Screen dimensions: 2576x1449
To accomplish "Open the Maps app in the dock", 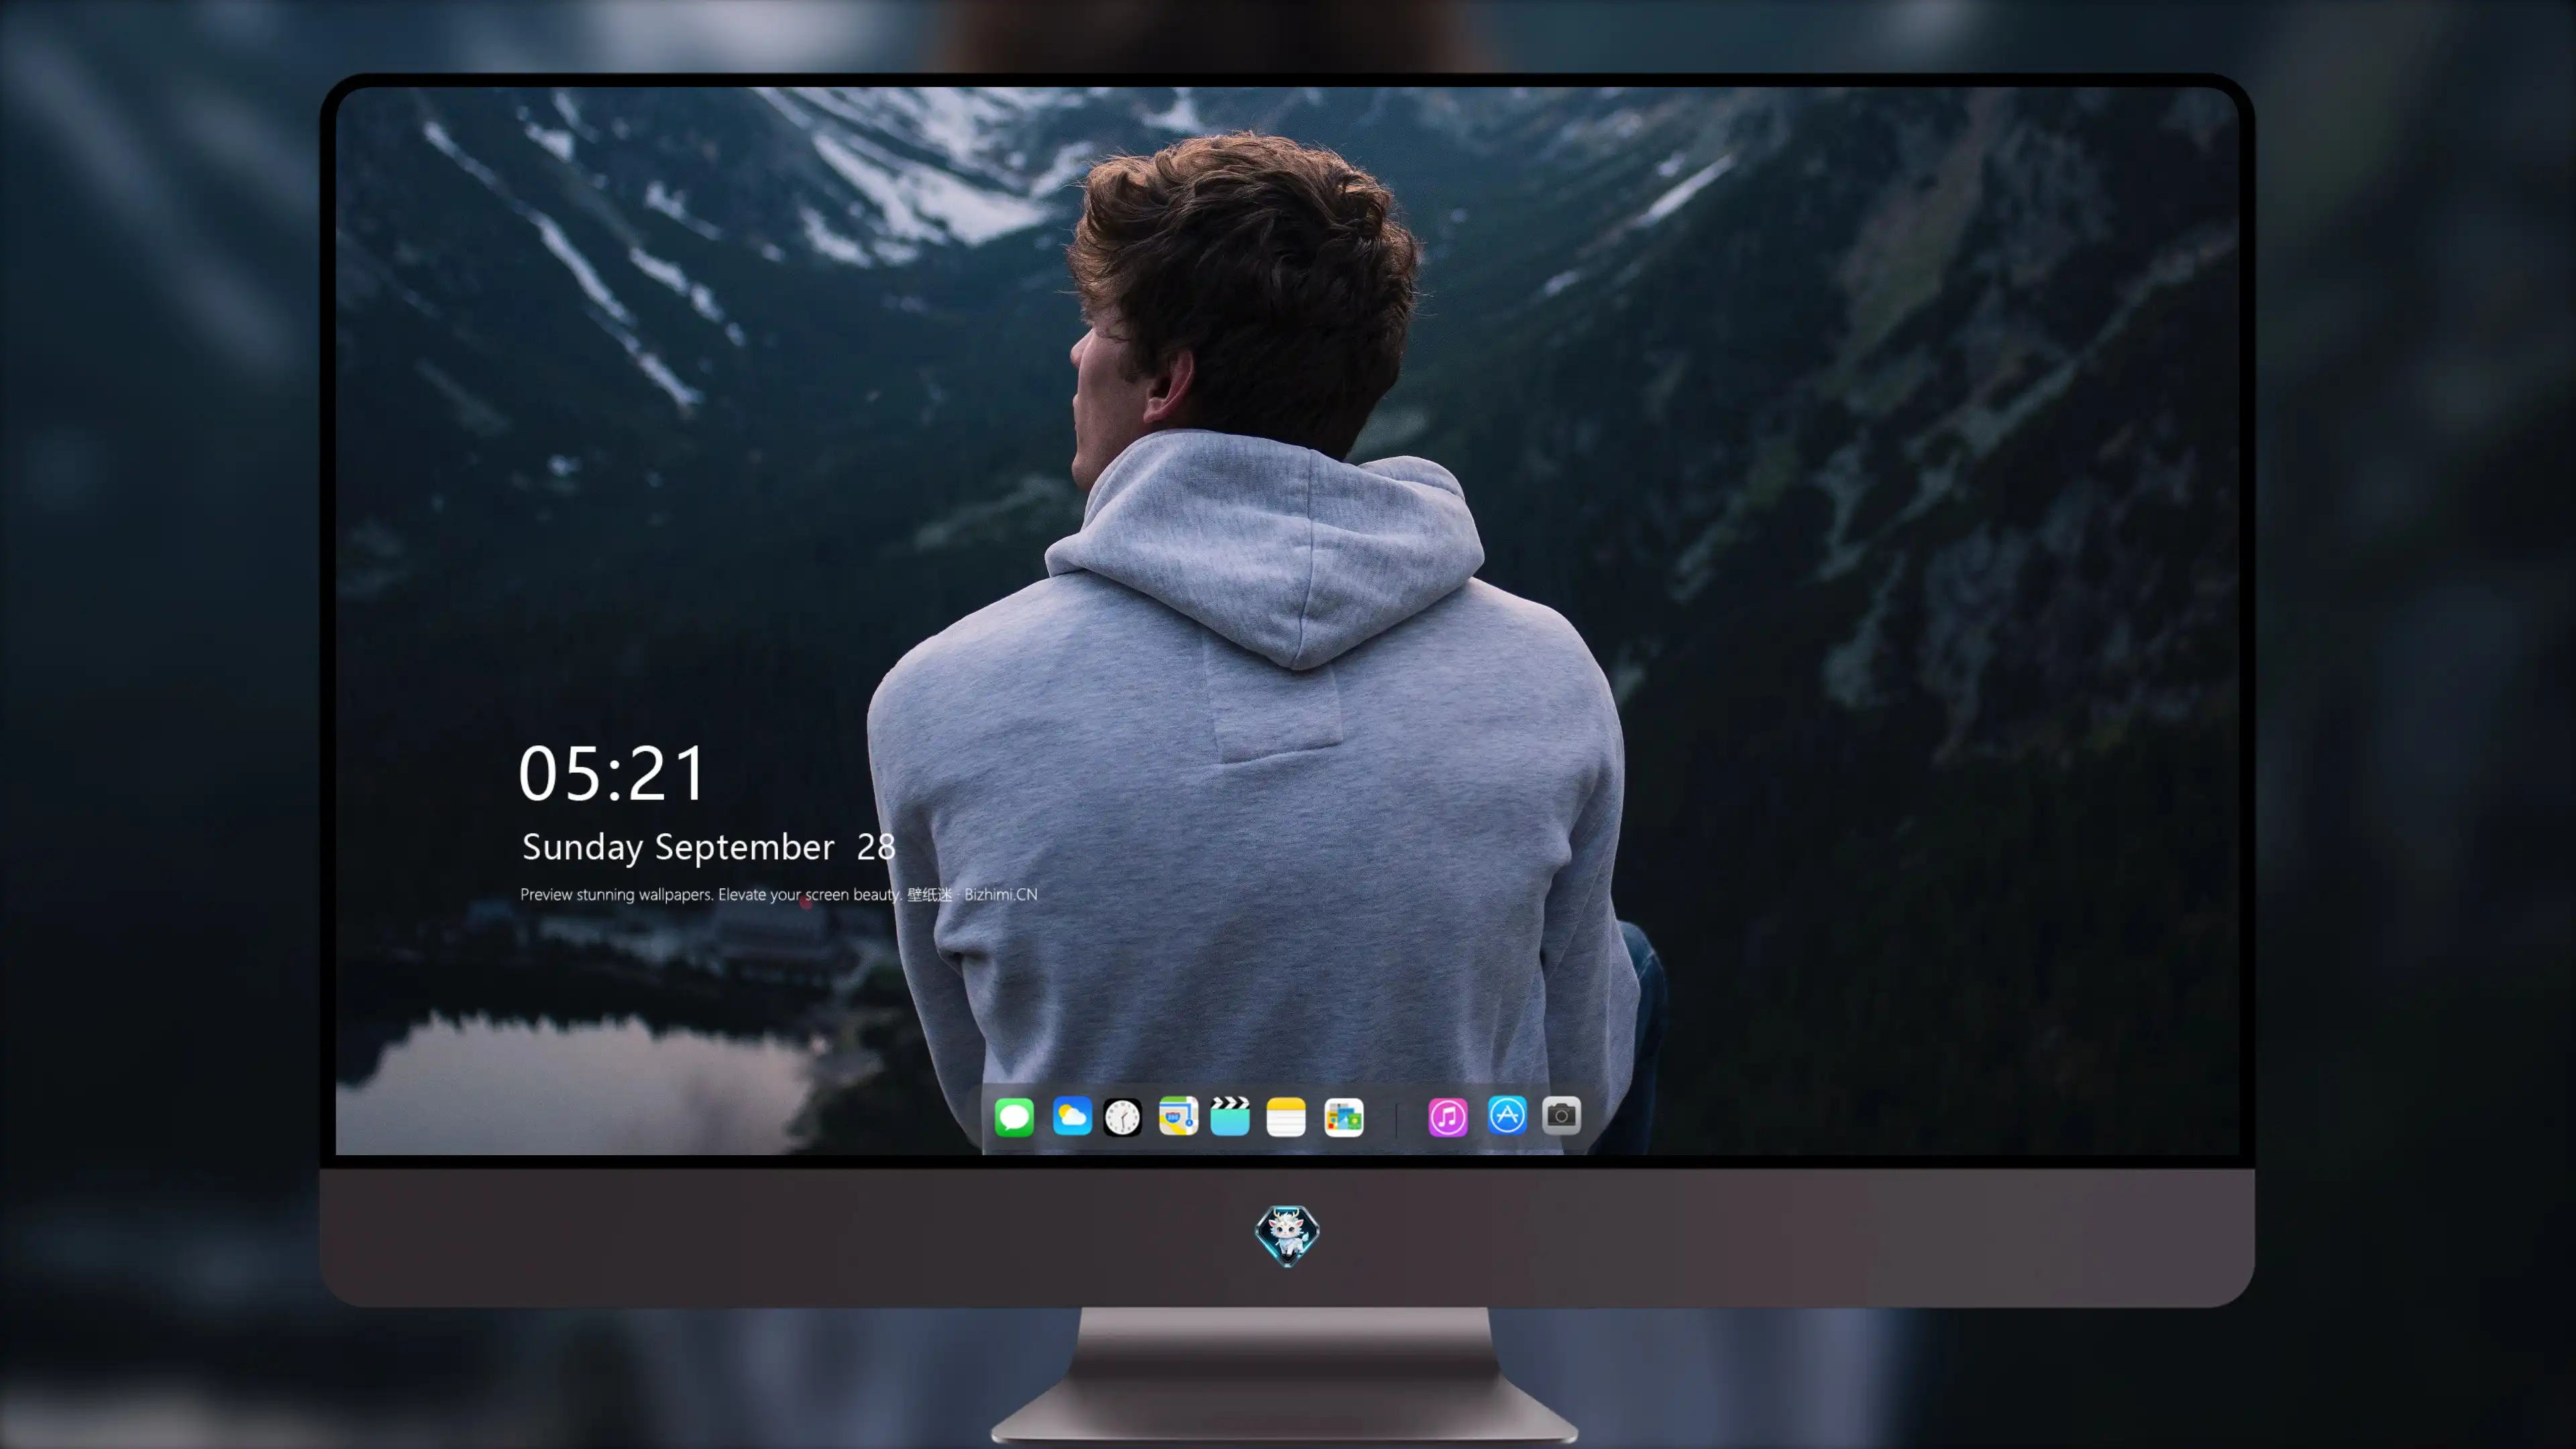I will point(1178,1116).
